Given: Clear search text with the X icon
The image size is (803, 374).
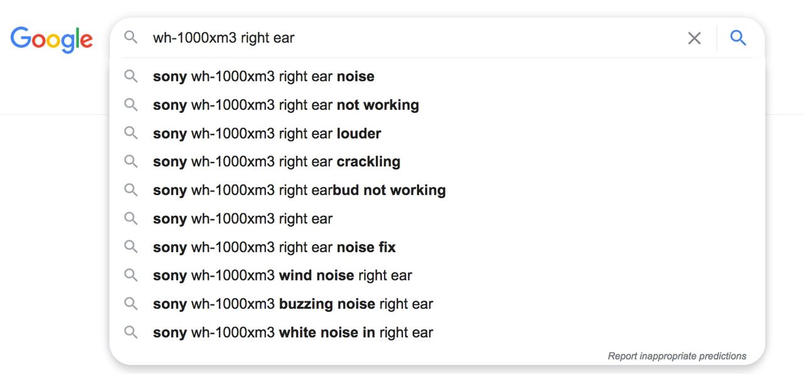Looking at the screenshot, I should pyautogui.click(x=694, y=38).
